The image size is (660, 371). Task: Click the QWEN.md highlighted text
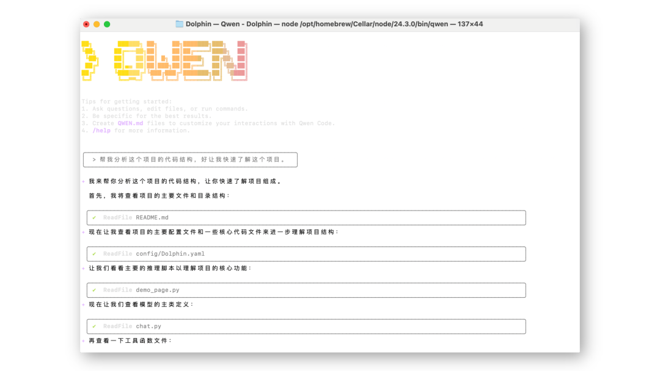[x=131, y=123]
